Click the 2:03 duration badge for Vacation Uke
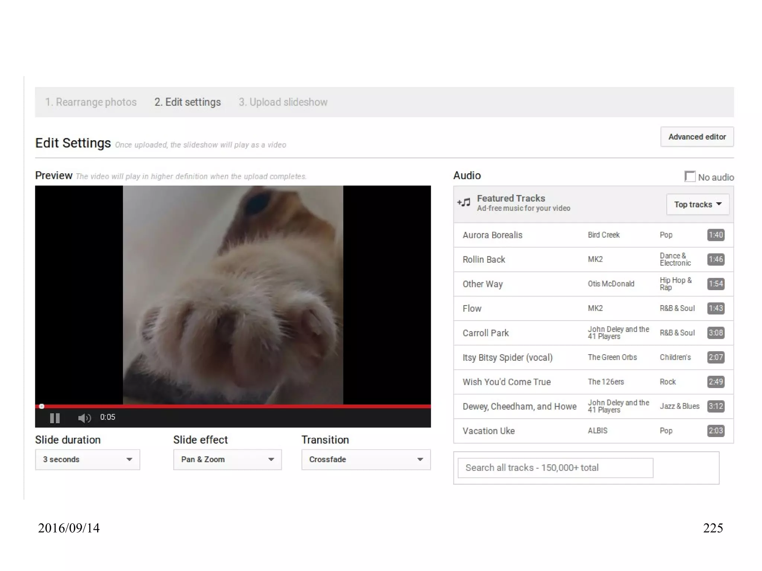This screenshot has width=762, height=571. pos(715,431)
